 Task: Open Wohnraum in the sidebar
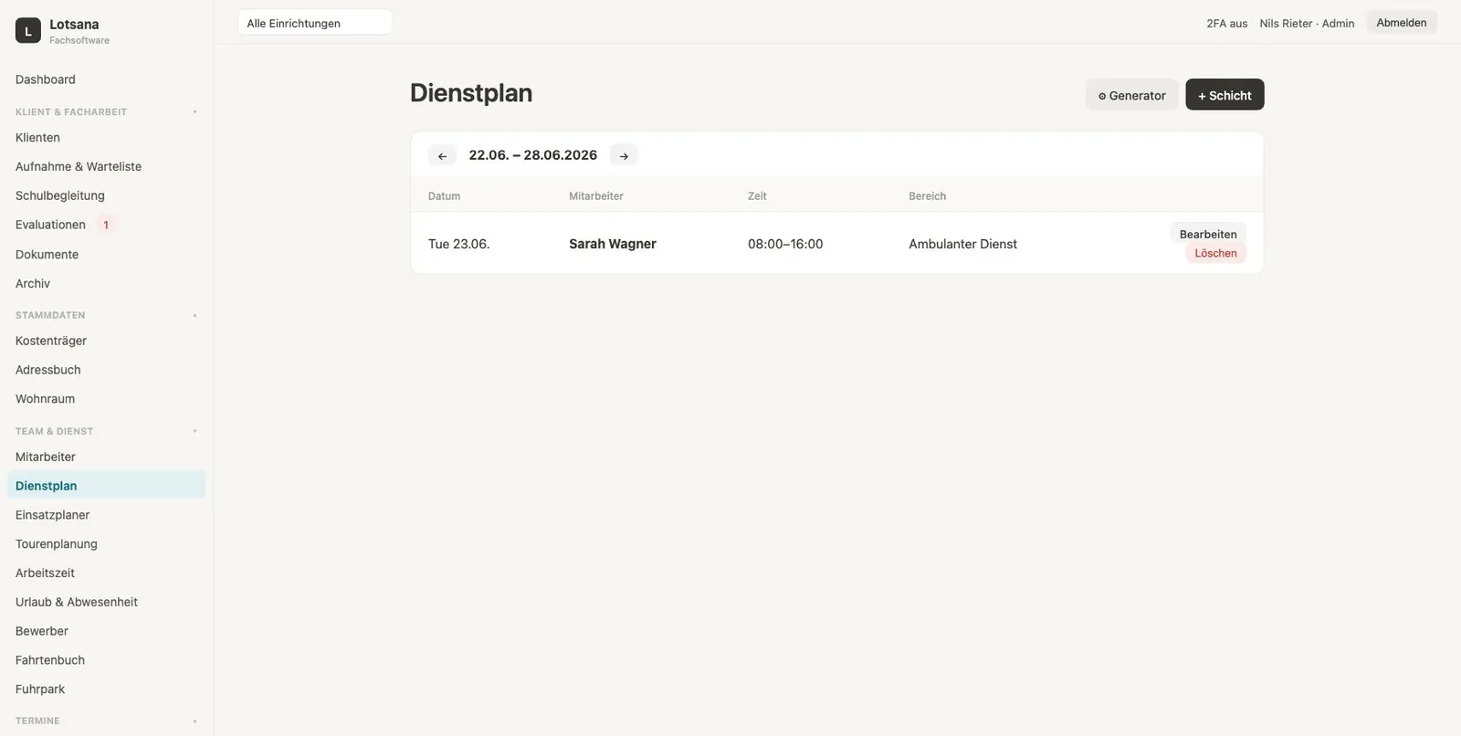[x=107, y=399]
